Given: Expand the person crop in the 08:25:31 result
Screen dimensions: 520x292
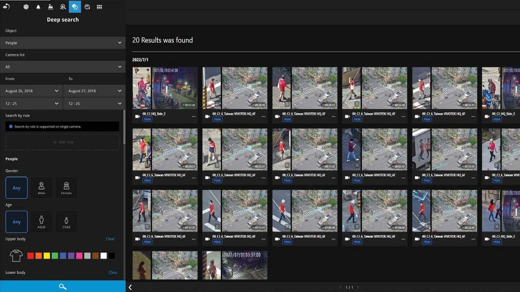Looking at the screenshot, I should tap(217, 165).
